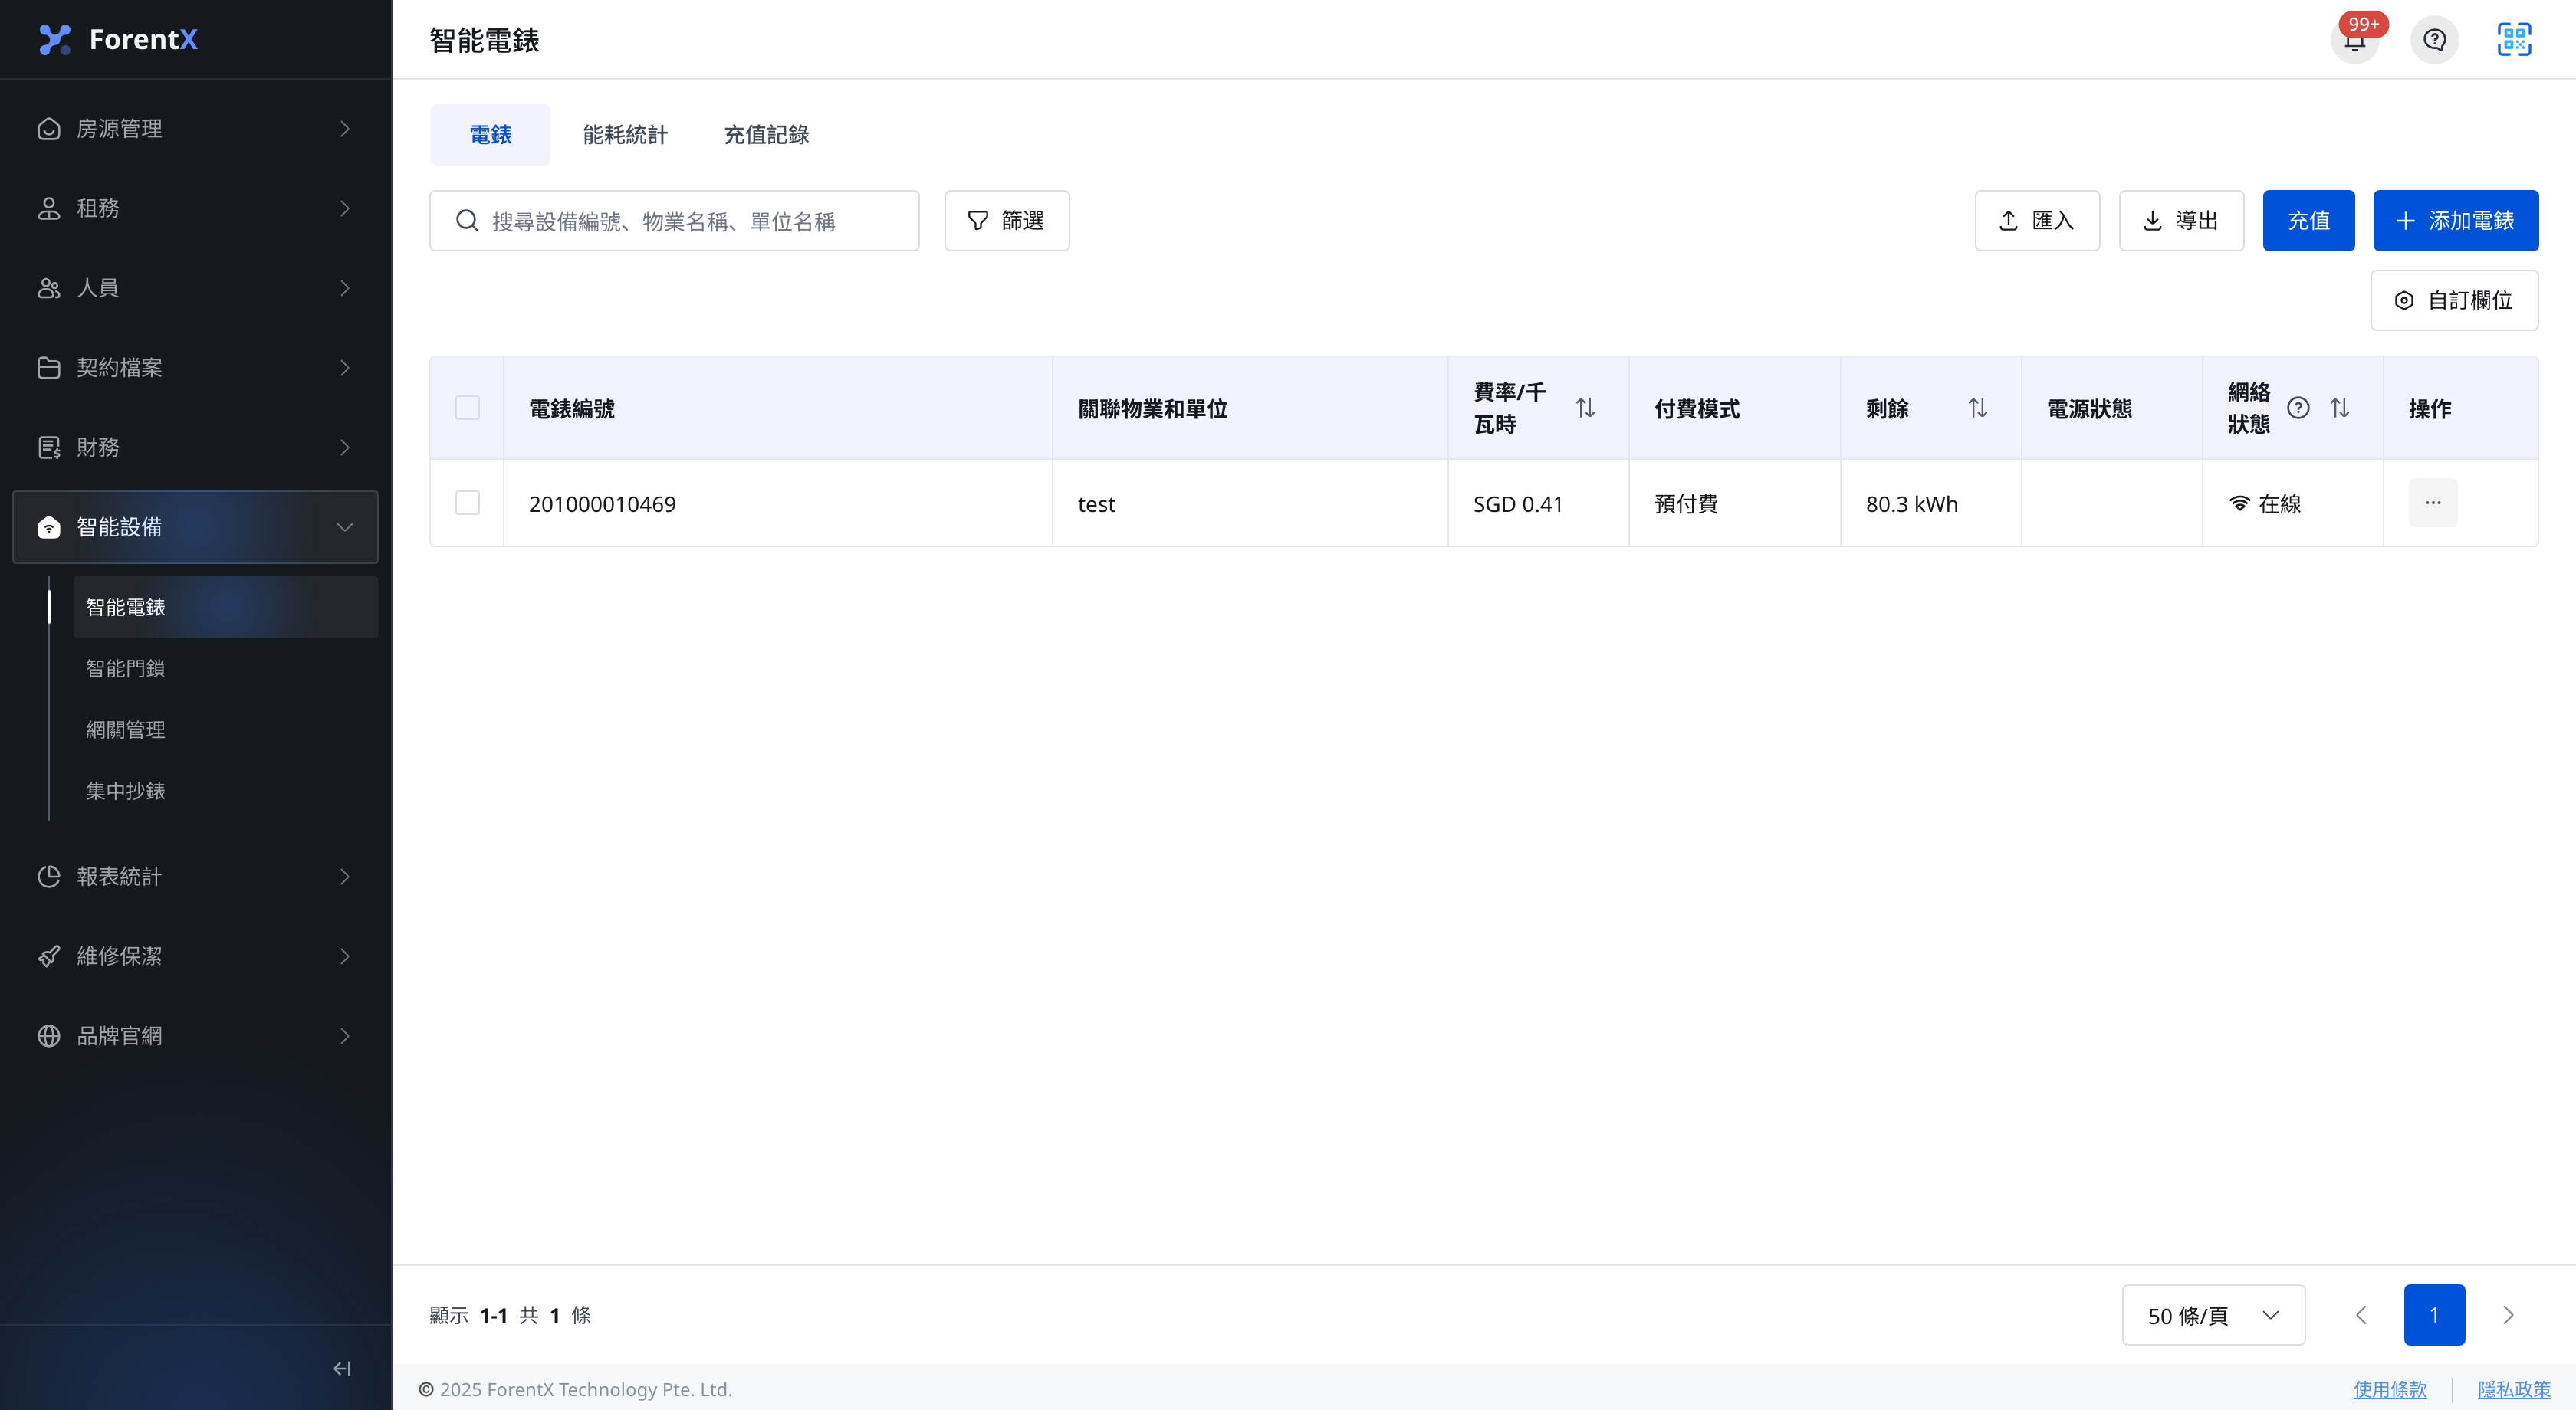The width and height of the screenshot is (2576, 1410).
Task: Open 自訂欄位 column settings
Action: (2454, 301)
